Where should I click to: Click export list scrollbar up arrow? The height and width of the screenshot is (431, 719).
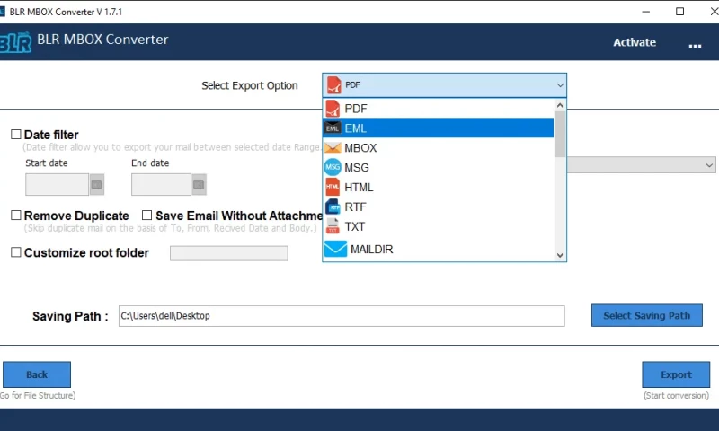pos(560,105)
